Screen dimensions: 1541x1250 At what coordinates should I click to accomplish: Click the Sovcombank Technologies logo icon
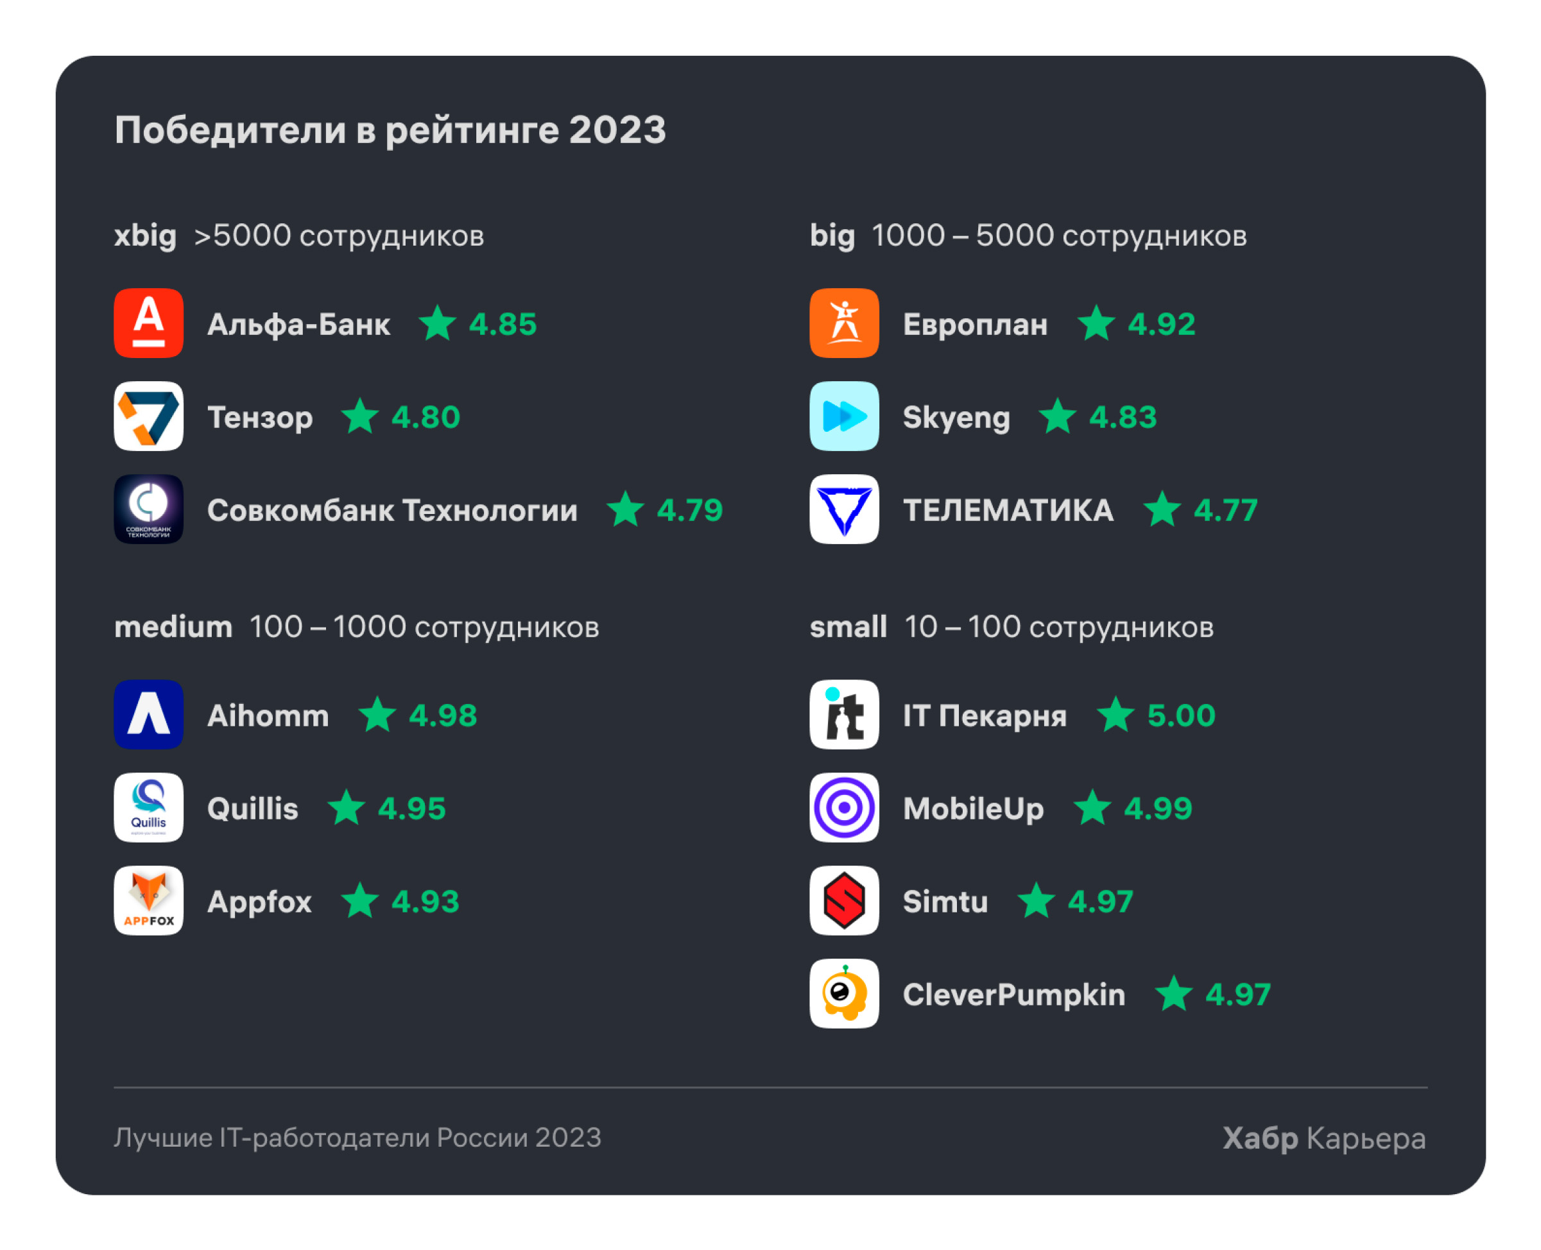coord(148,509)
